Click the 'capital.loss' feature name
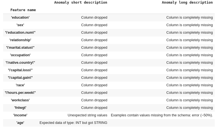 click(20, 70)
